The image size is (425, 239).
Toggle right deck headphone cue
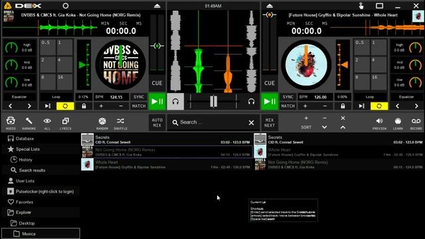pyautogui.click(x=251, y=102)
